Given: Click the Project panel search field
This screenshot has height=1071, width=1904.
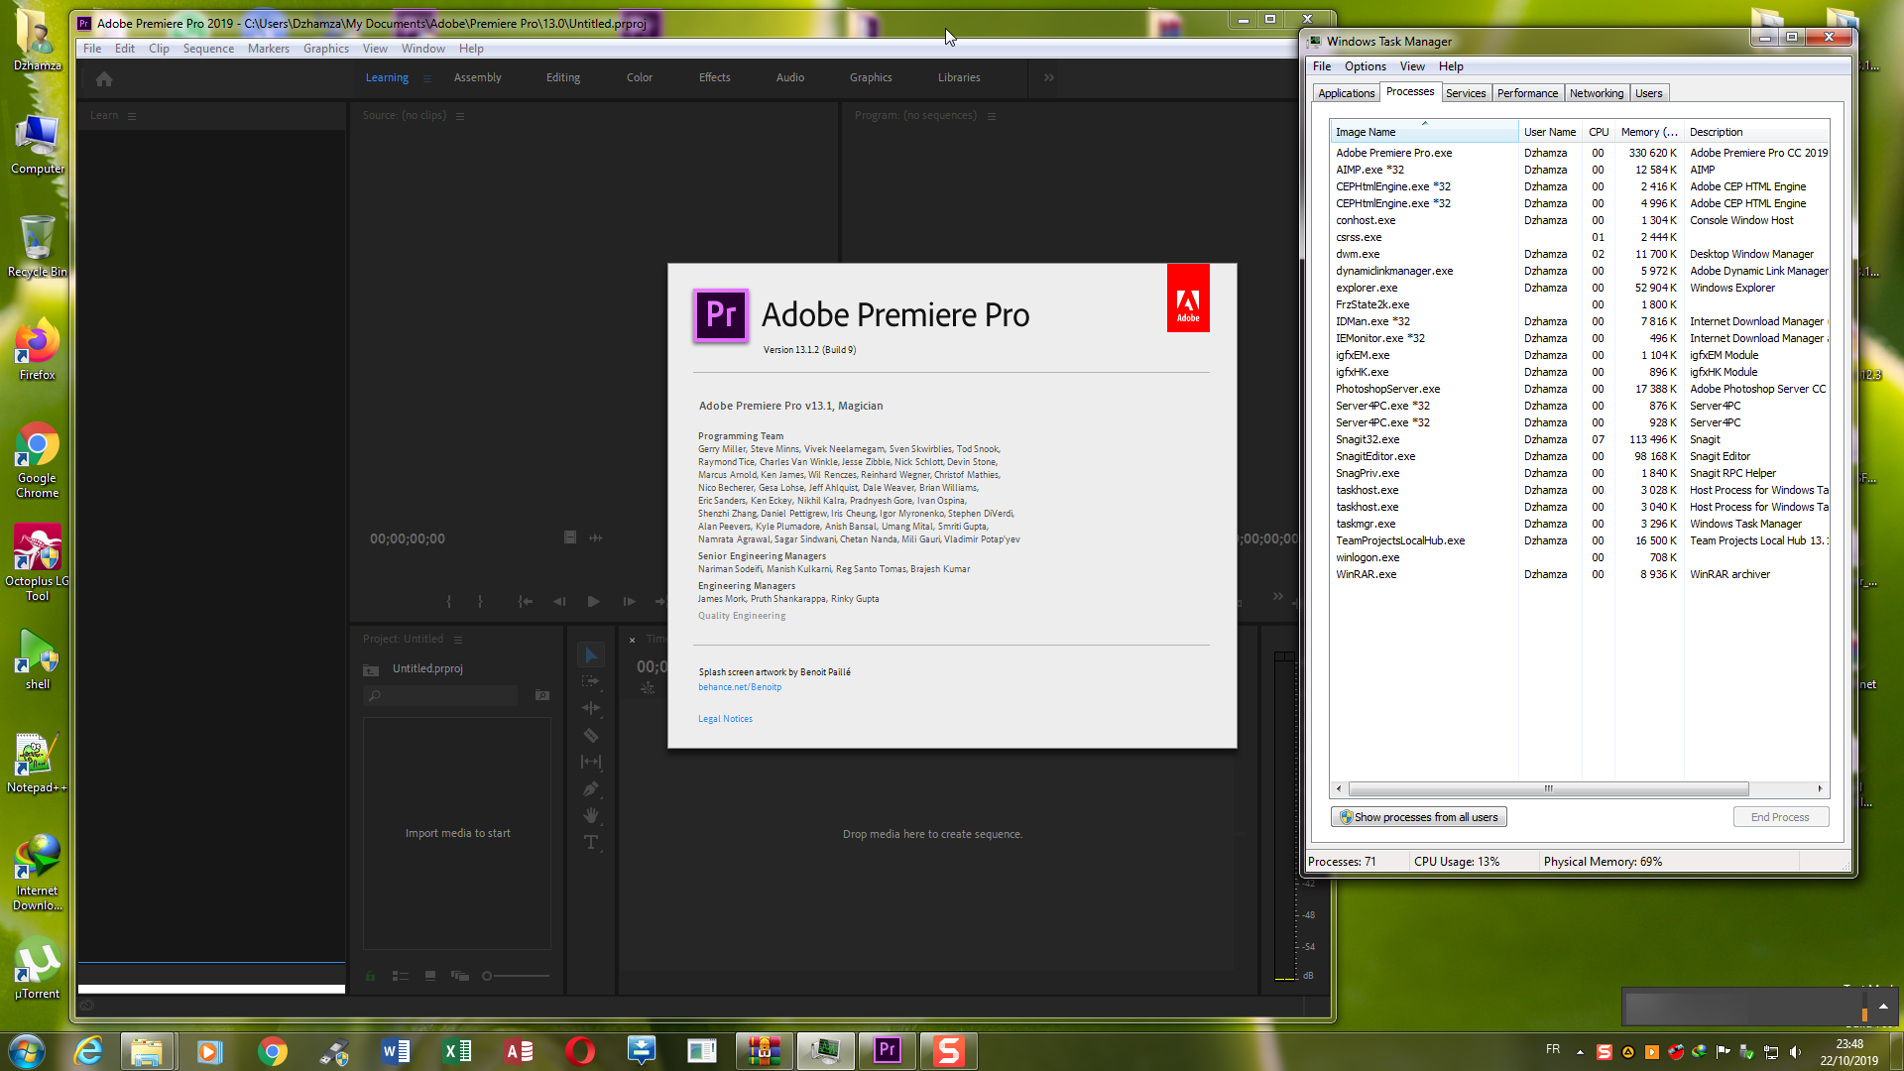Looking at the screenshot, I should coord(442,696).
